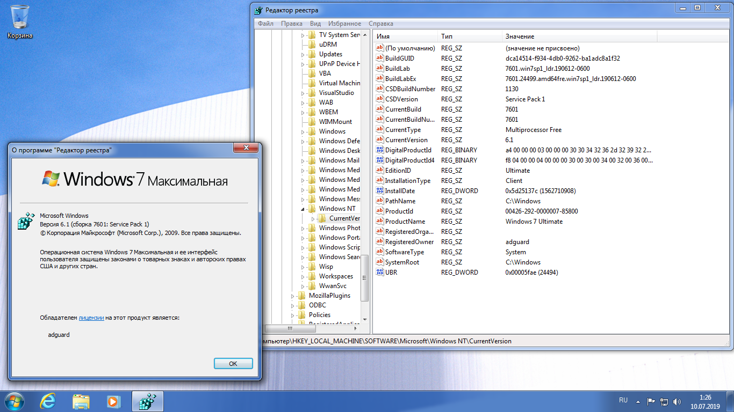
Task: Select the DigitalProductId4 binary icon
Action: pyautogui.click(x=379, y=160)
